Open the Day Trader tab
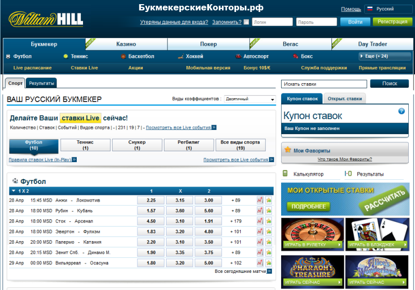Image resolution: width=415 pixels, height=290 pixels. pyautogui.click(x=372, y=44)
